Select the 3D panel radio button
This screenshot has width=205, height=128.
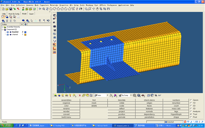click(x=191, y=108)
